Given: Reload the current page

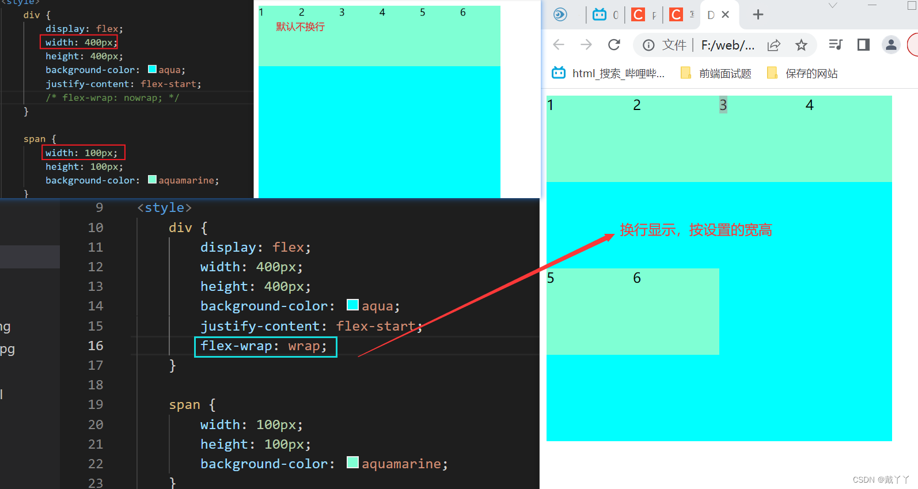Looking at the screenshot, I should (614, 45).
